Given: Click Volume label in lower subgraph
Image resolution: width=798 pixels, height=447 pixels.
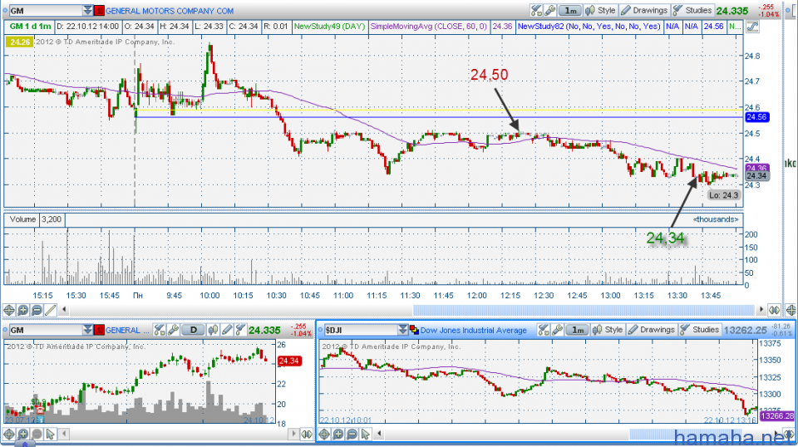Looking at the screenshot, I should coord(22,219).
